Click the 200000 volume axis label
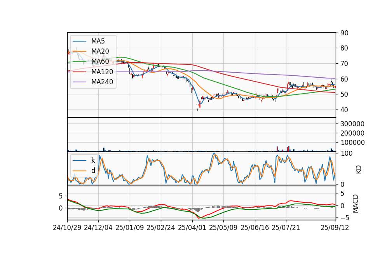 [x=352, y=133]
